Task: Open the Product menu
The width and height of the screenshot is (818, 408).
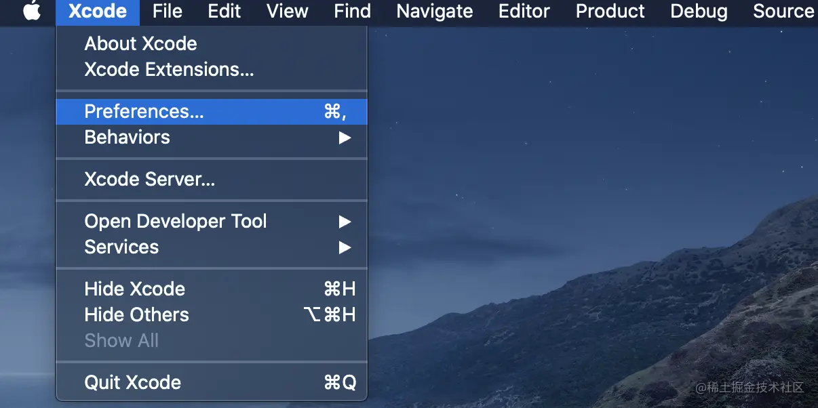Action: (609, 11)
